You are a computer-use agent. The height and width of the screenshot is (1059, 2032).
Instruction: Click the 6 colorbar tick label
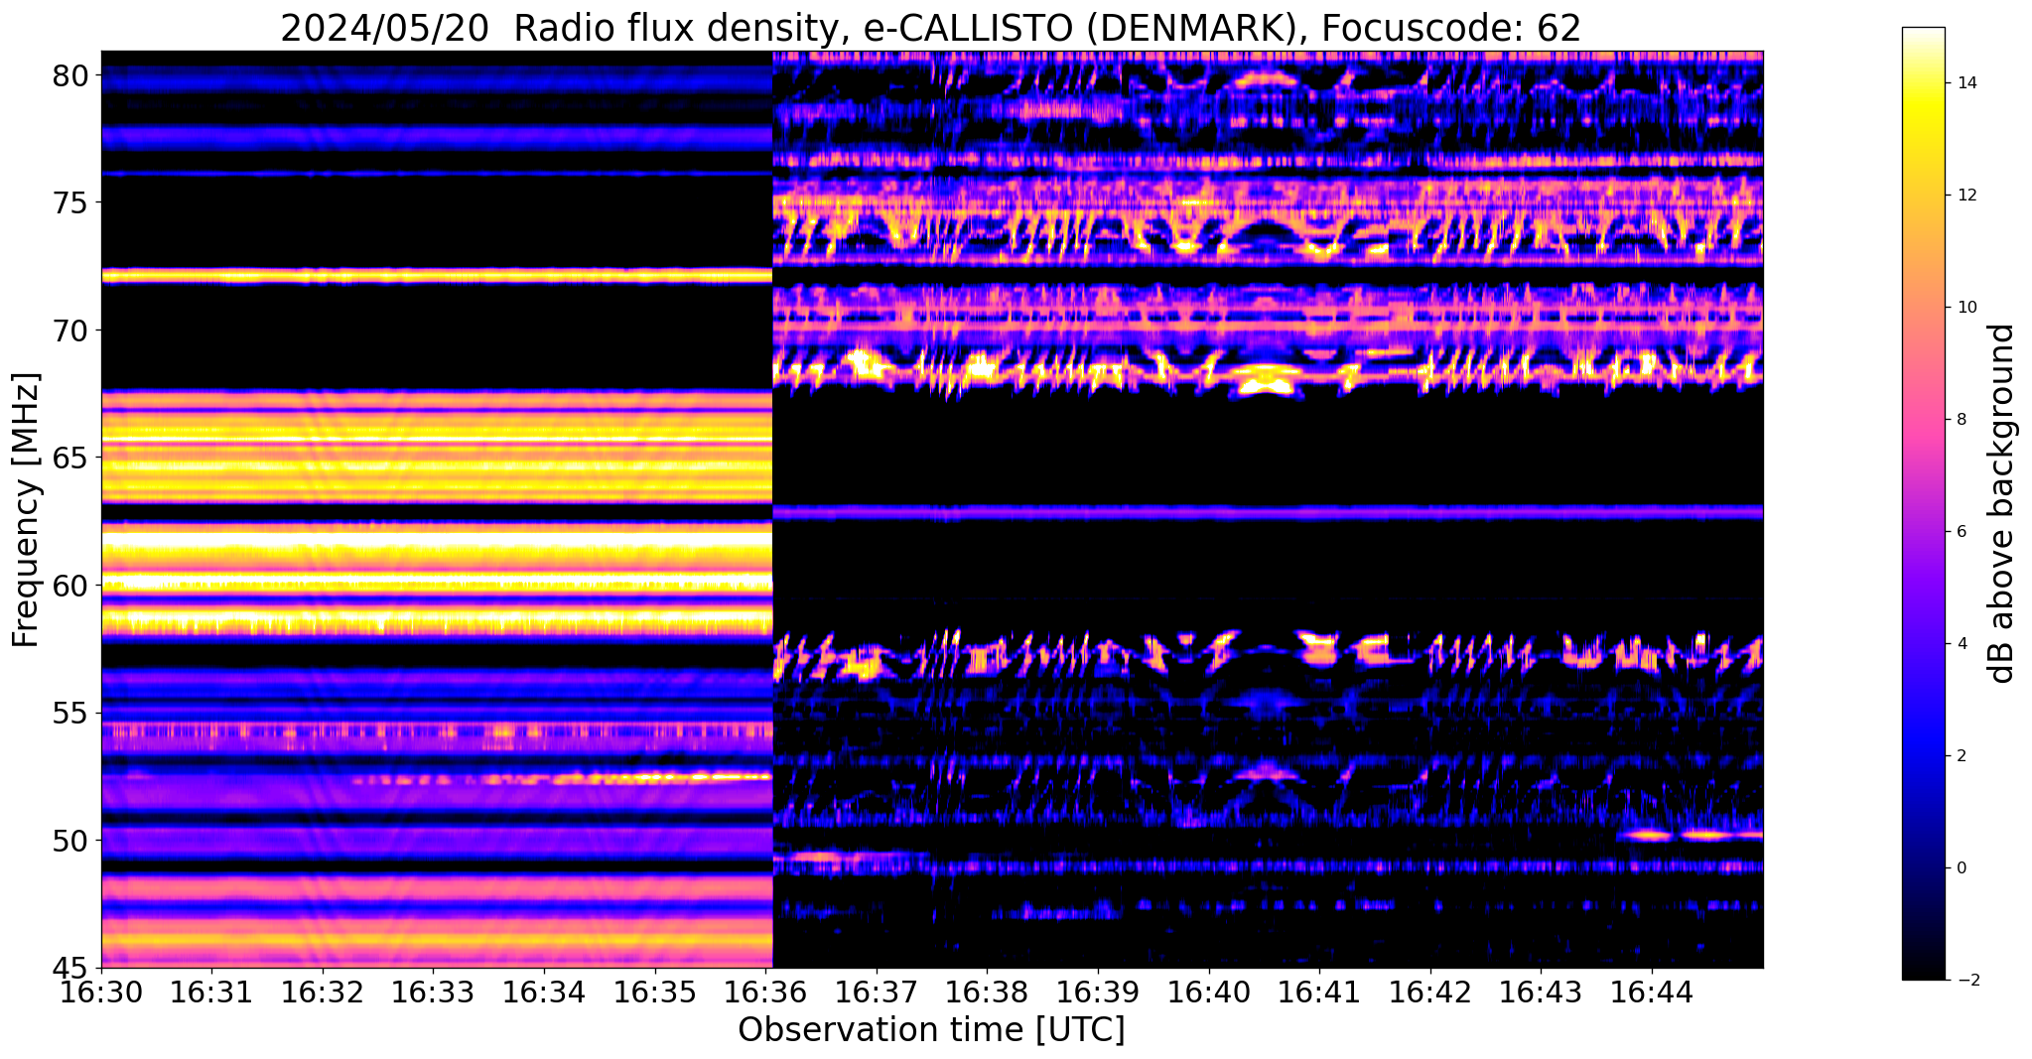pyautogui.click(x=1961, y=532)
